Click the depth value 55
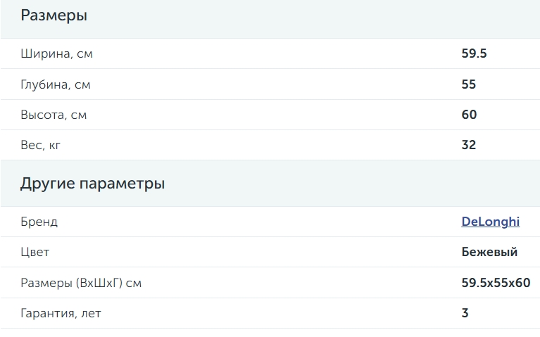This screenshot has width=540, height=337. (x=469, y=84)
